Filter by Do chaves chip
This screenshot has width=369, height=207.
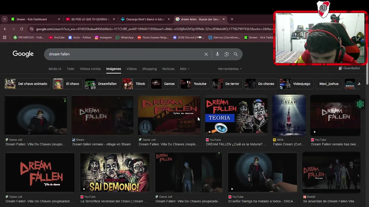coord(261,84)
